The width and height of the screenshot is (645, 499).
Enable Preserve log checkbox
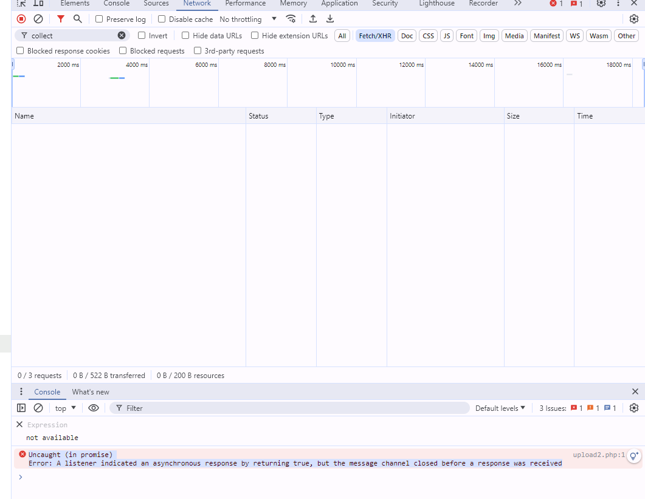tap(99, 19)
